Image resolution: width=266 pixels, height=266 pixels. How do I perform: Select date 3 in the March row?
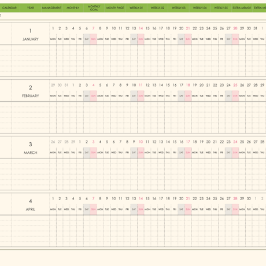tap(94, 142)
